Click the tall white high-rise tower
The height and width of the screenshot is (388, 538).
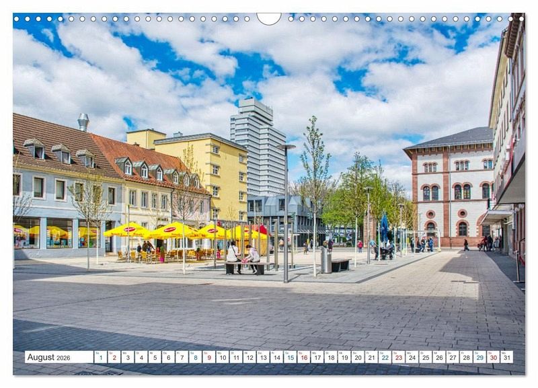coord(259,148)
